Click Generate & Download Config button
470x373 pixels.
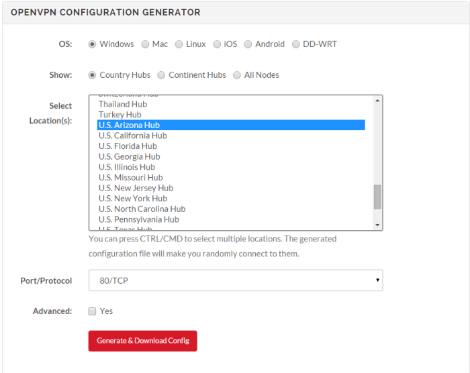[142, 341]
